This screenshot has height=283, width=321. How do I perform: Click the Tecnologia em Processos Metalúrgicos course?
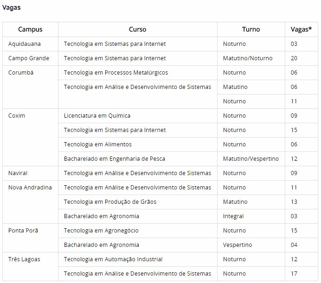tap(116, 73)
